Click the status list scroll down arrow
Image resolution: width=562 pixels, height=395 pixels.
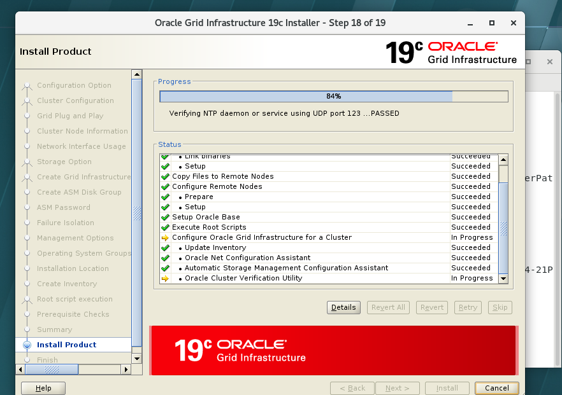503,279
